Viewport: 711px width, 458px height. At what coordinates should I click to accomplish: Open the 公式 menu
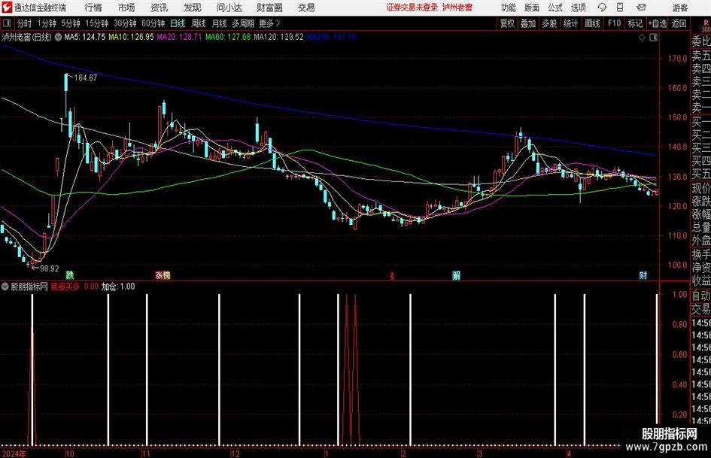tap(555, 8)
